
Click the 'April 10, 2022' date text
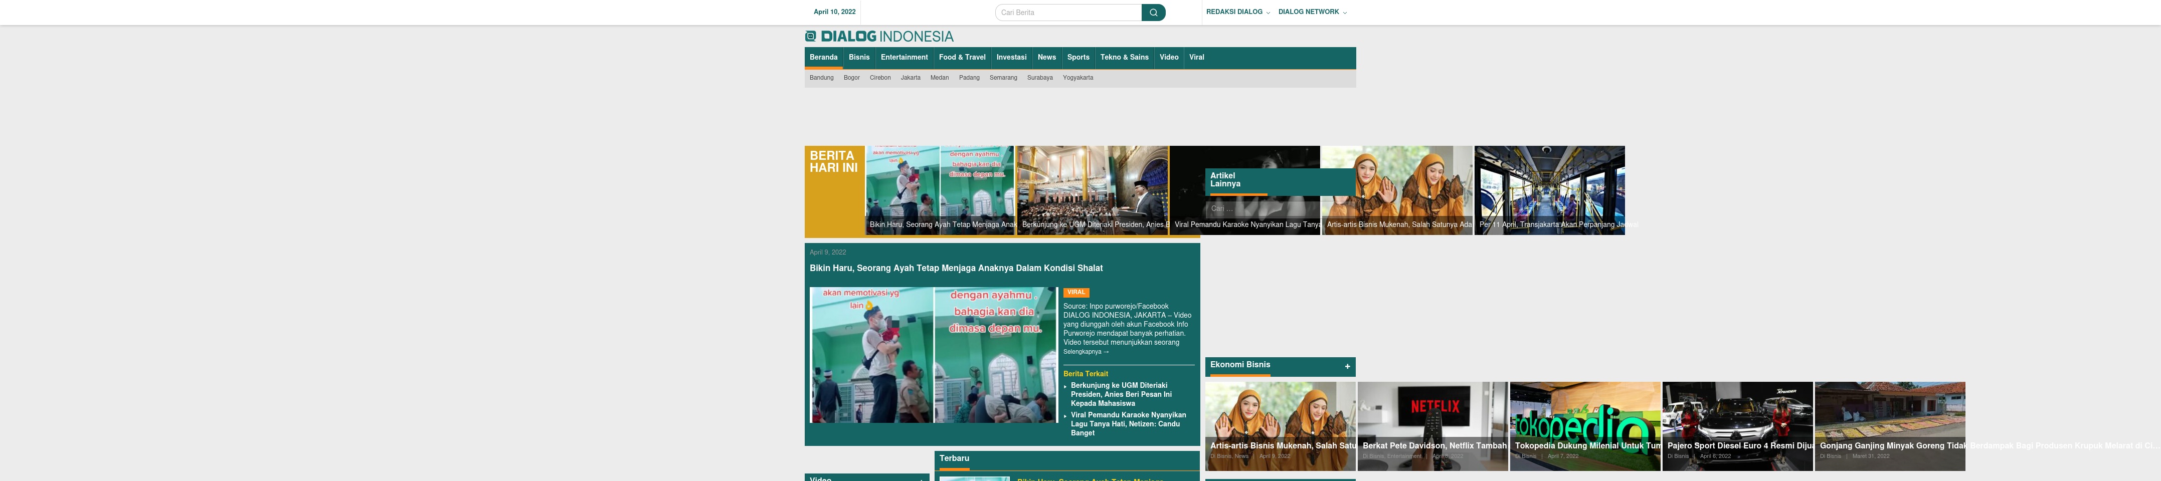(834, 12)
